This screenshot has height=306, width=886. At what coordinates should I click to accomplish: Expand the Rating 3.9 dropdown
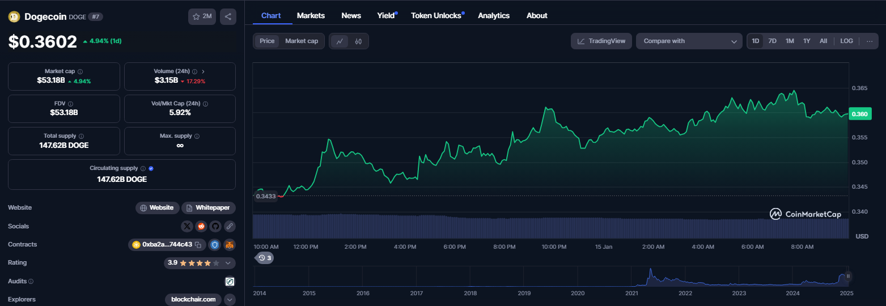click(x=228, y=263)
